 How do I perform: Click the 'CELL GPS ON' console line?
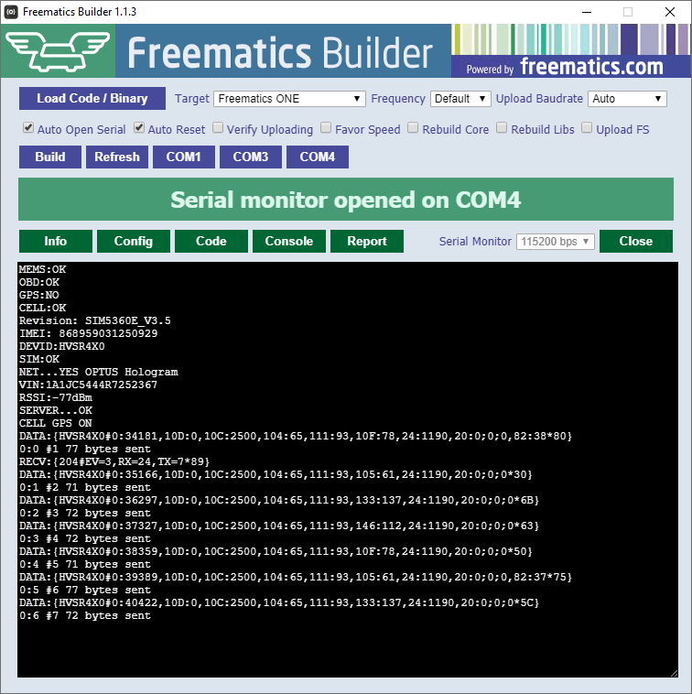55,423
